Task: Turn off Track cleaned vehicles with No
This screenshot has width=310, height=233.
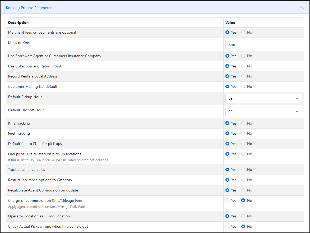Action: [243, 170]
